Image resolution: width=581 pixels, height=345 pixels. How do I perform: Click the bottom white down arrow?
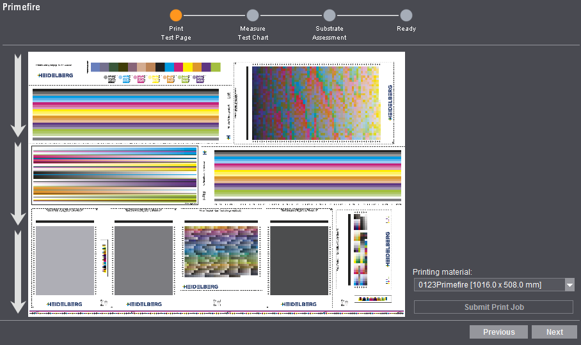coord(19,272)
